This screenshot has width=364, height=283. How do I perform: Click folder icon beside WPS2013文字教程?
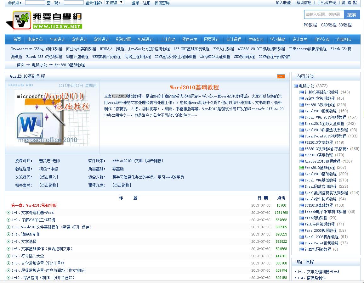pyautogui.click(x=302, y=142)
